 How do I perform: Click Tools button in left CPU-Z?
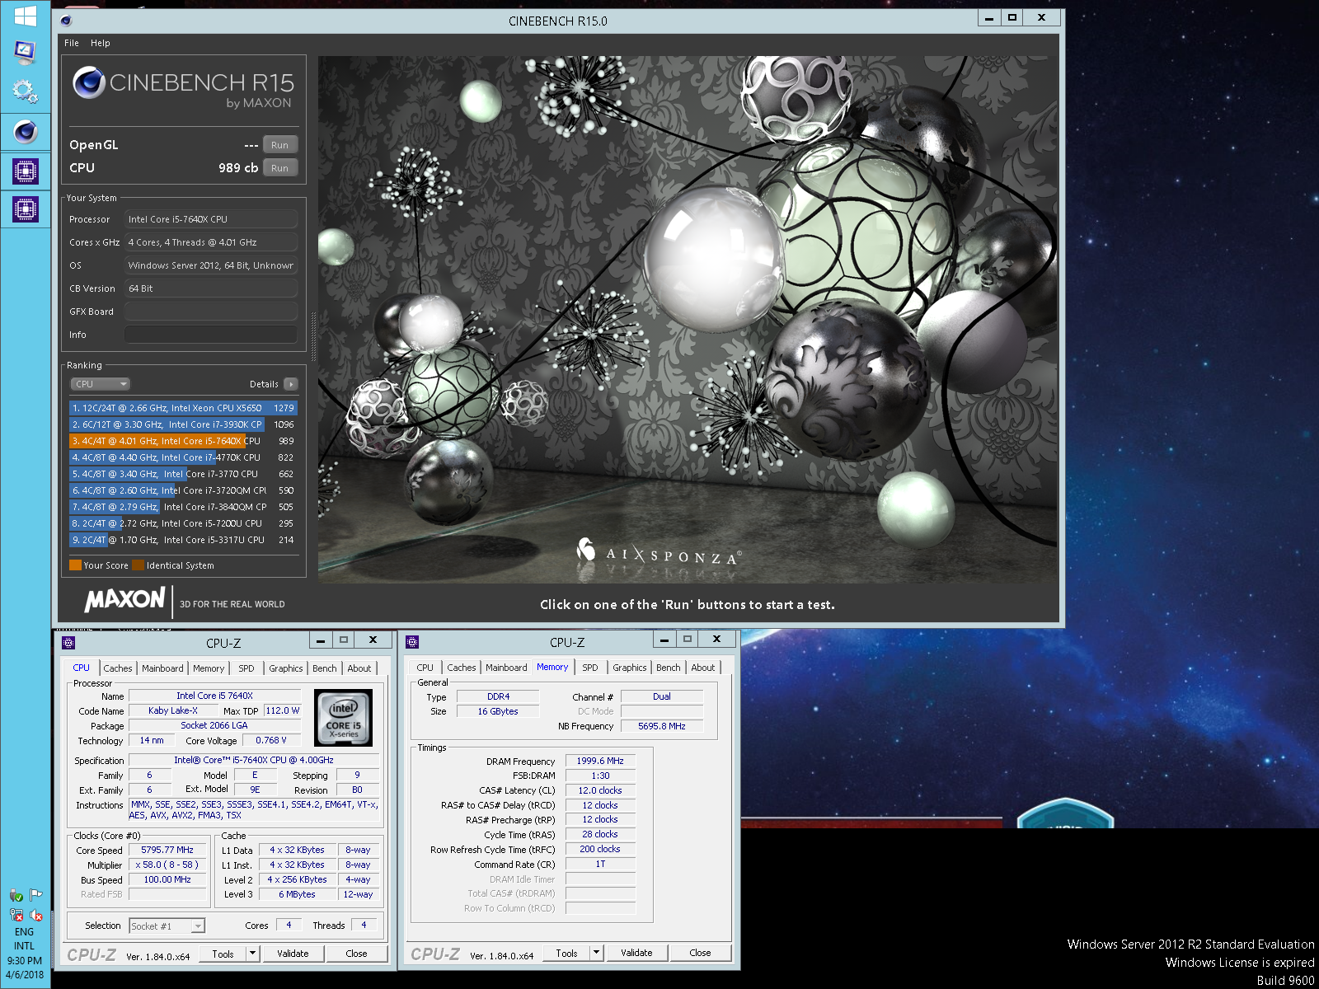[x=223, y=954]
